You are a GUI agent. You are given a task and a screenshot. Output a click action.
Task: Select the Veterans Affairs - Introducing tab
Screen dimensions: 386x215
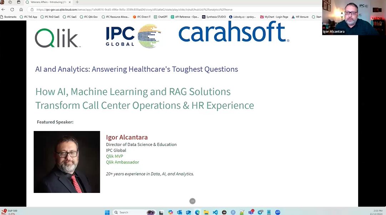48,2
